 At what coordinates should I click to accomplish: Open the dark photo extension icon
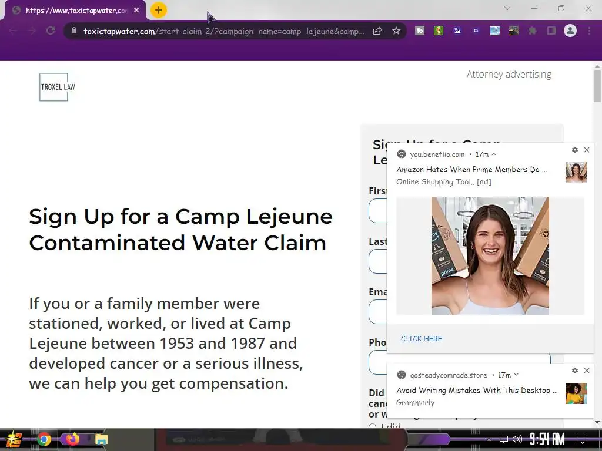tap(514, 31)
